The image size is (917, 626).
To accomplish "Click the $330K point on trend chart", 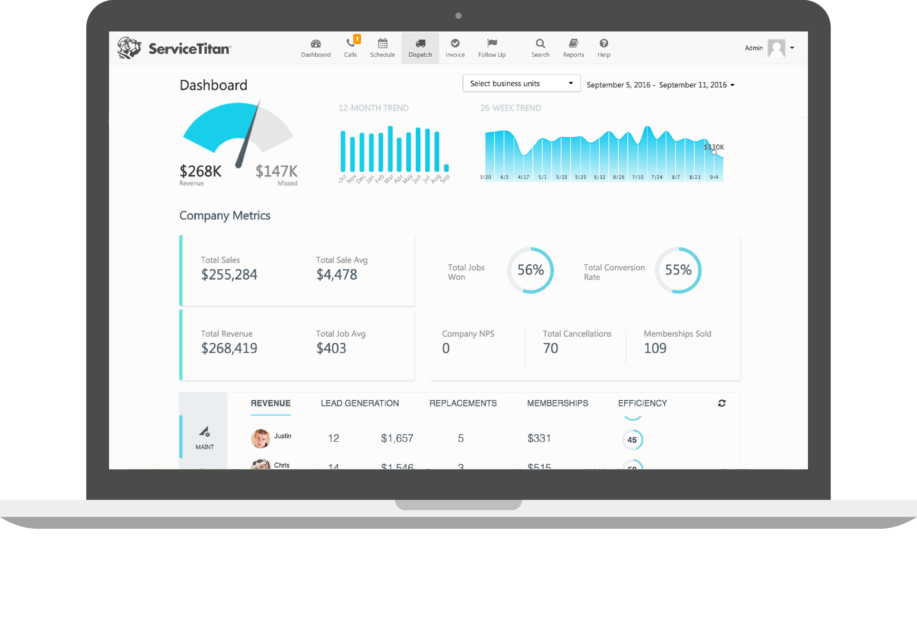I will tap(714, 152).
